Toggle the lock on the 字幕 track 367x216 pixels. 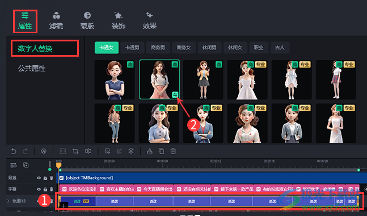point(45,189)
